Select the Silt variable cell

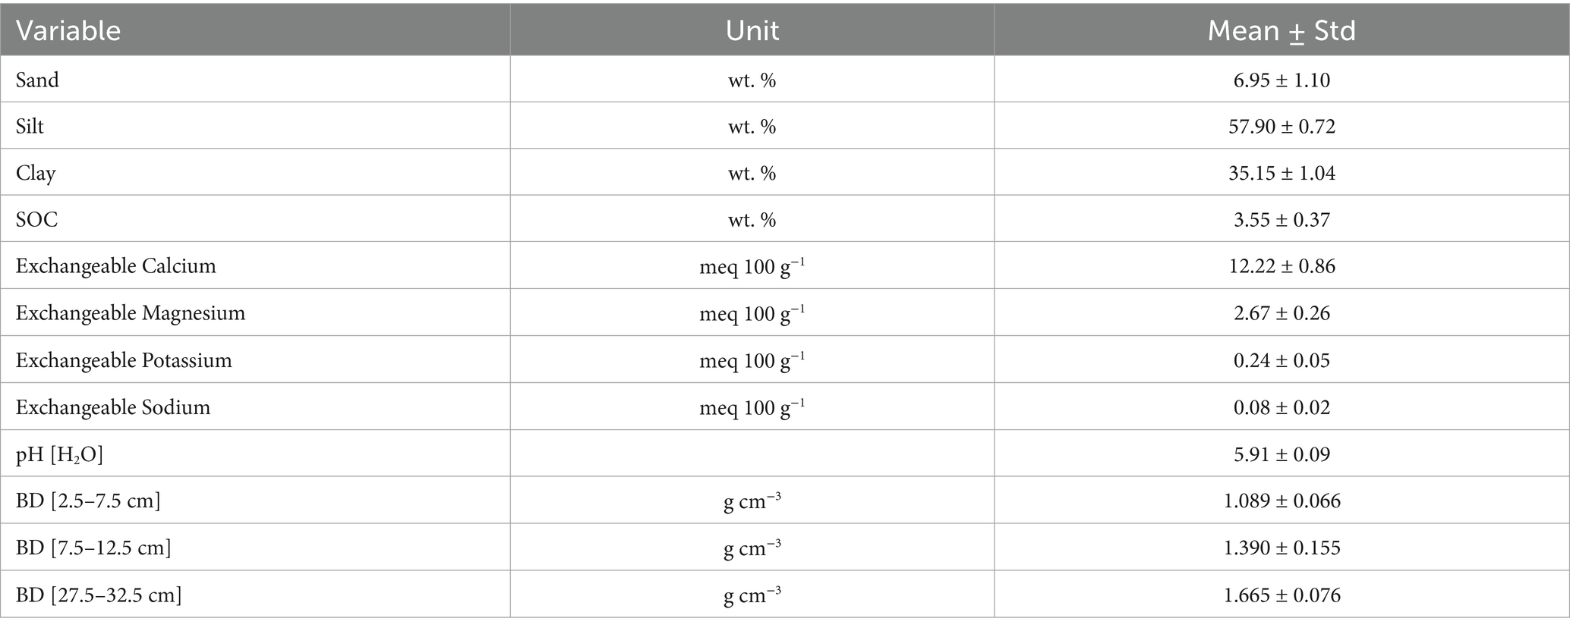tap(30, 126)
